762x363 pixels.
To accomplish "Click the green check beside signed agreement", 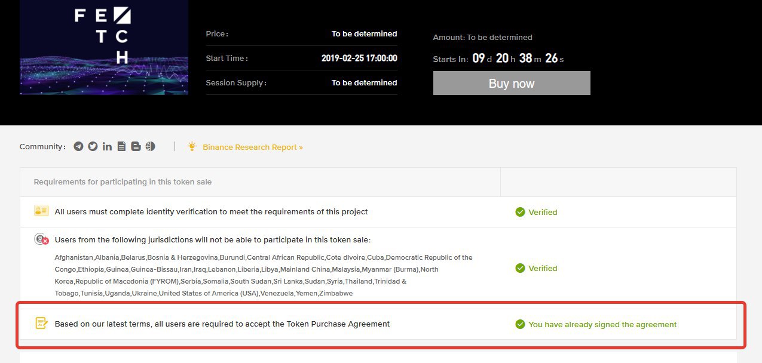I will coord(520,324).
